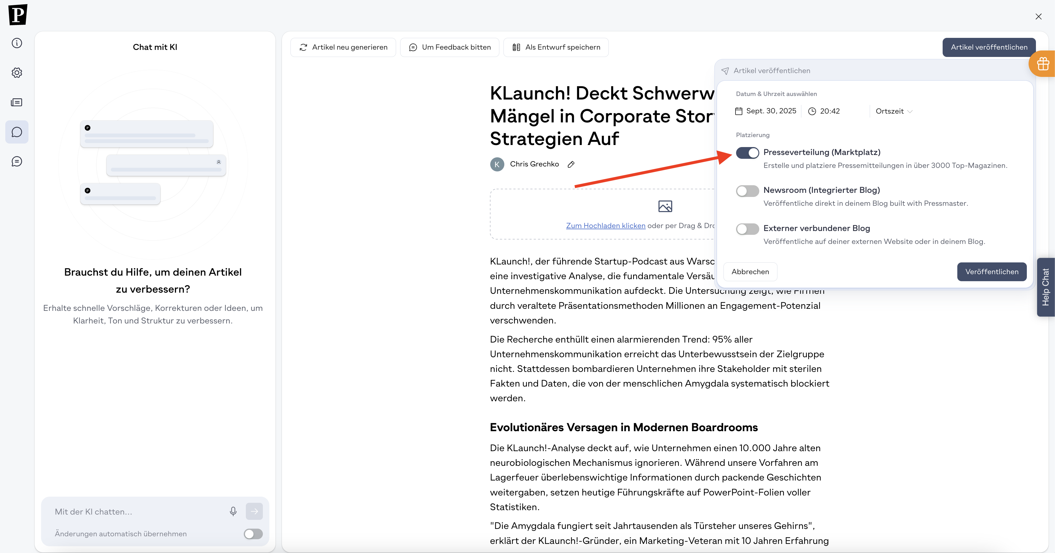Click Als Entwurf speichern button
The width and height of the screenshot is (1055, 553).
pyautogui.click(x=556, y=47)
